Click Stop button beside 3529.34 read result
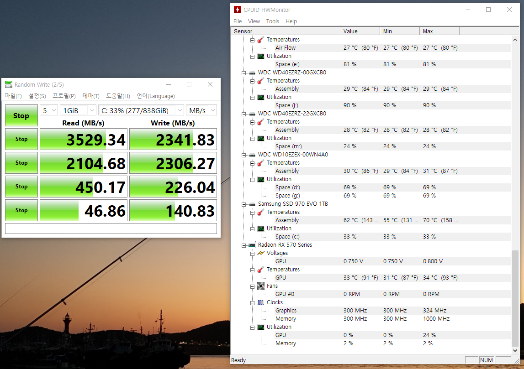The image size is (524, 369). point(21,139)
